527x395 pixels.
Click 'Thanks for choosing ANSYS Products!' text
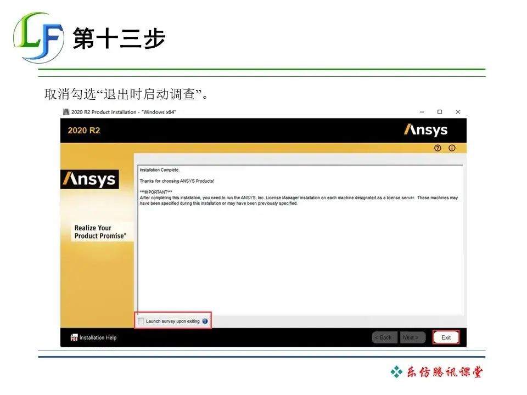coord(177,181)
